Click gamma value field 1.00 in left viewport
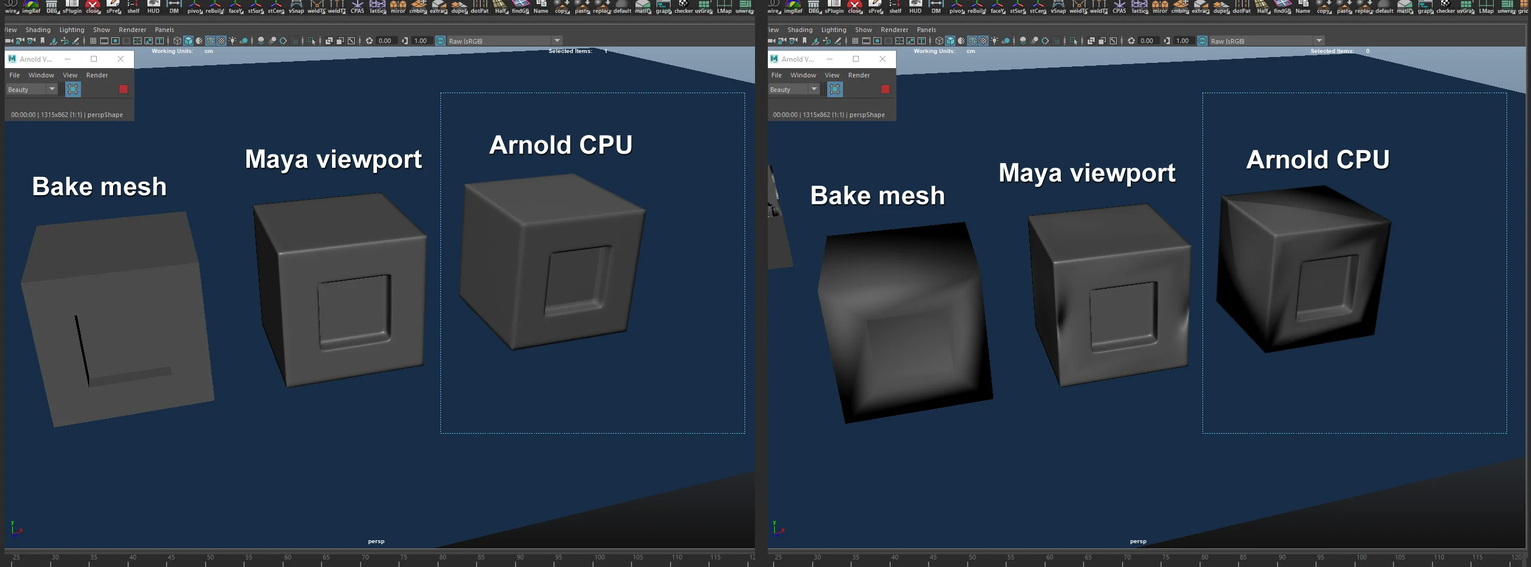Image resolution: width=1531 pixels, height=567 pixels. [x=422, y=40]
